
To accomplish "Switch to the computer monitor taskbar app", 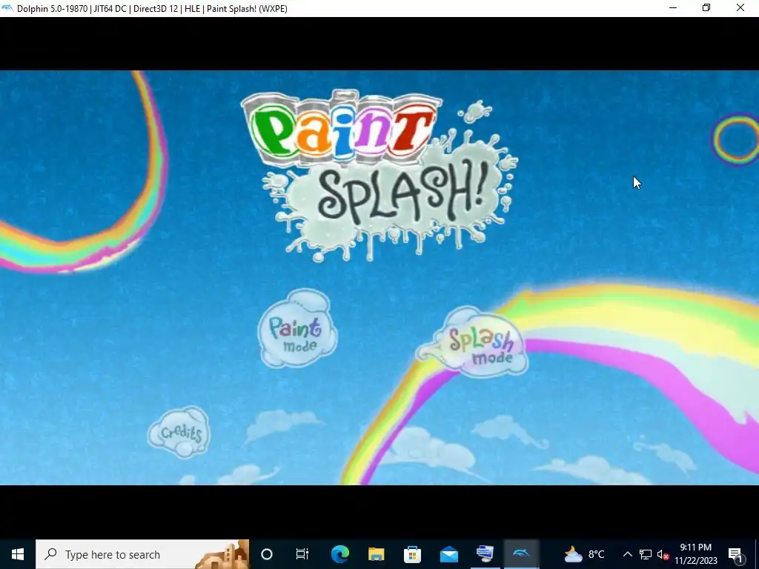I will click(485, 554).
